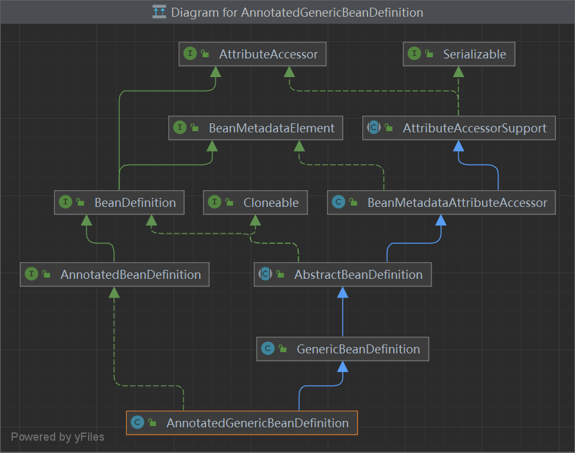Viewport: 575px width, 453px height.
Task: Select the BeanDefinition label
Action: [135, 202]
